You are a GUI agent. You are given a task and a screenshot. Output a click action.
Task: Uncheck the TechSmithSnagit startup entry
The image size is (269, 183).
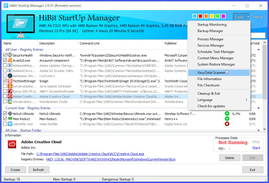coord(5,81)
